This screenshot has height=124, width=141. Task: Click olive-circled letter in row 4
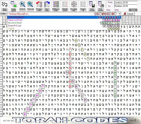pyautogui.click(x=76, y=40)
